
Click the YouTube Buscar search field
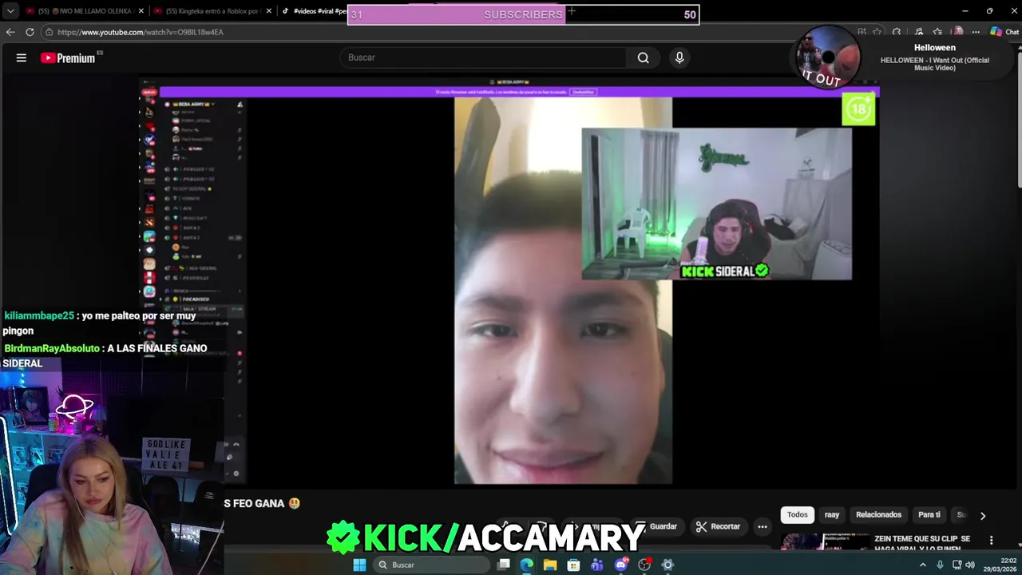(484, 57)
